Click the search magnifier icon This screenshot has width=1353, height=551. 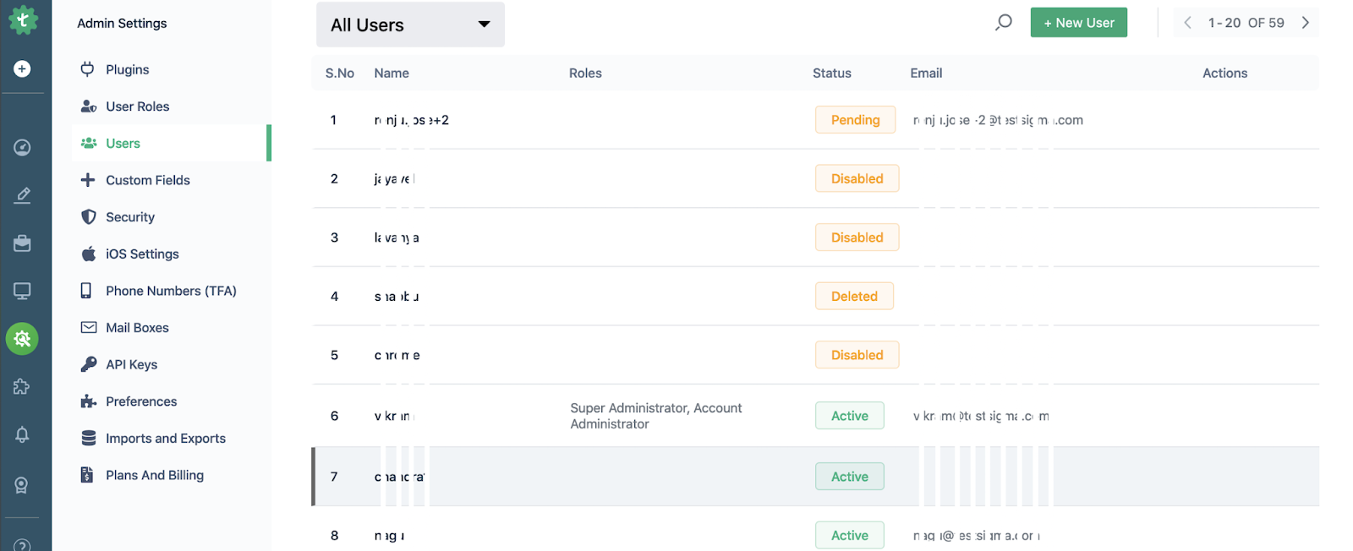[1004, 23]
